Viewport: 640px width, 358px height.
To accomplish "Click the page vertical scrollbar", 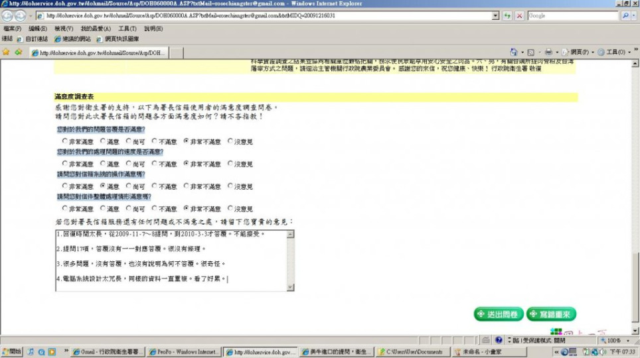I will point(635,199).
